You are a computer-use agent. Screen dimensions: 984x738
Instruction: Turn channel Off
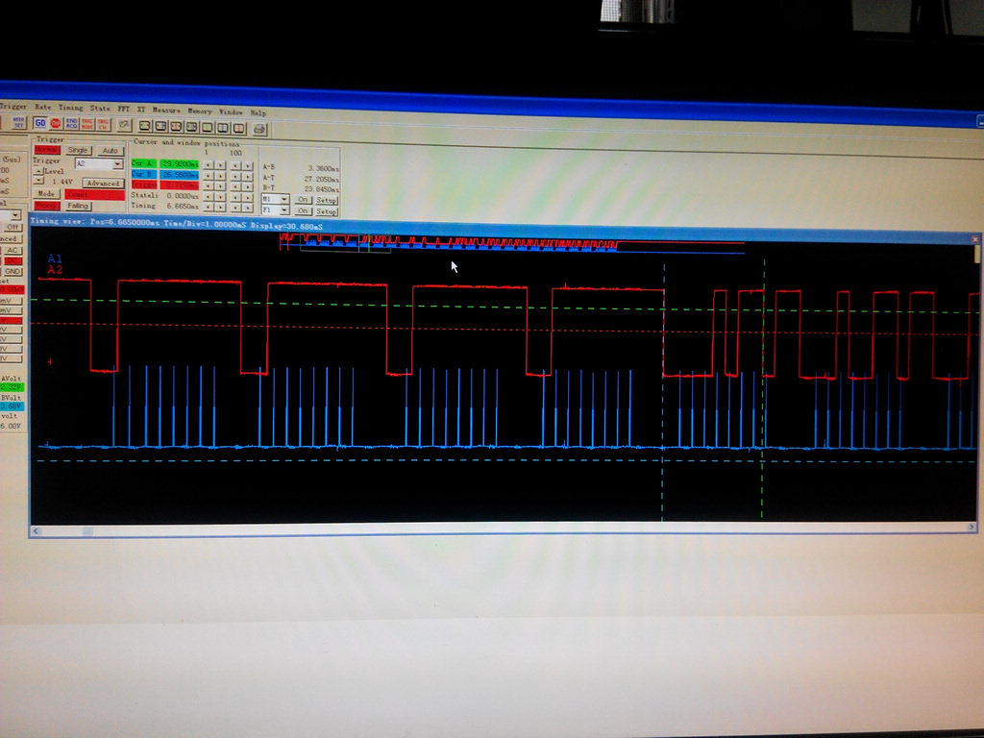click(12, 227)
